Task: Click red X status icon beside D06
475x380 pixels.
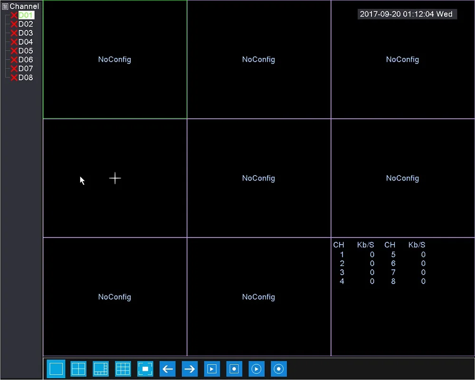Action: (x=14, y=60)
